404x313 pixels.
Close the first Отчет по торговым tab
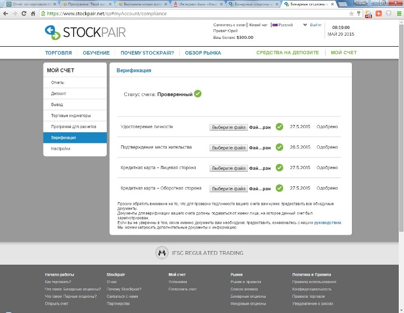(55, 4)
